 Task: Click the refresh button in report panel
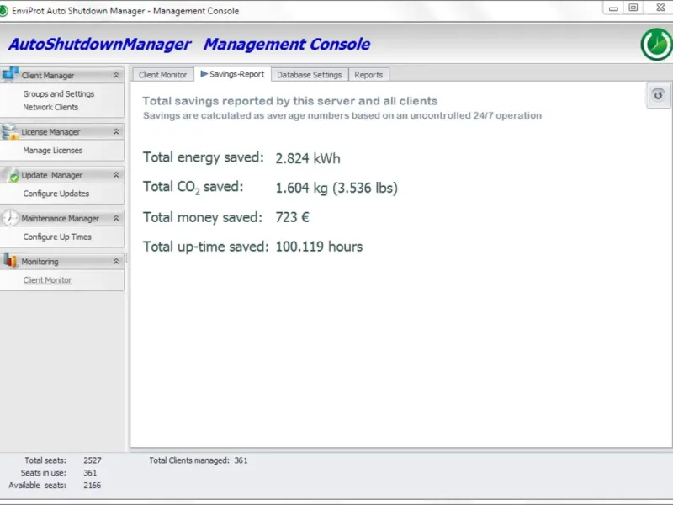point(658,95)
